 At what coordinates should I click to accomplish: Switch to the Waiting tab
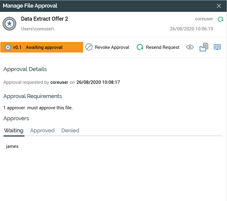[14, 131]
